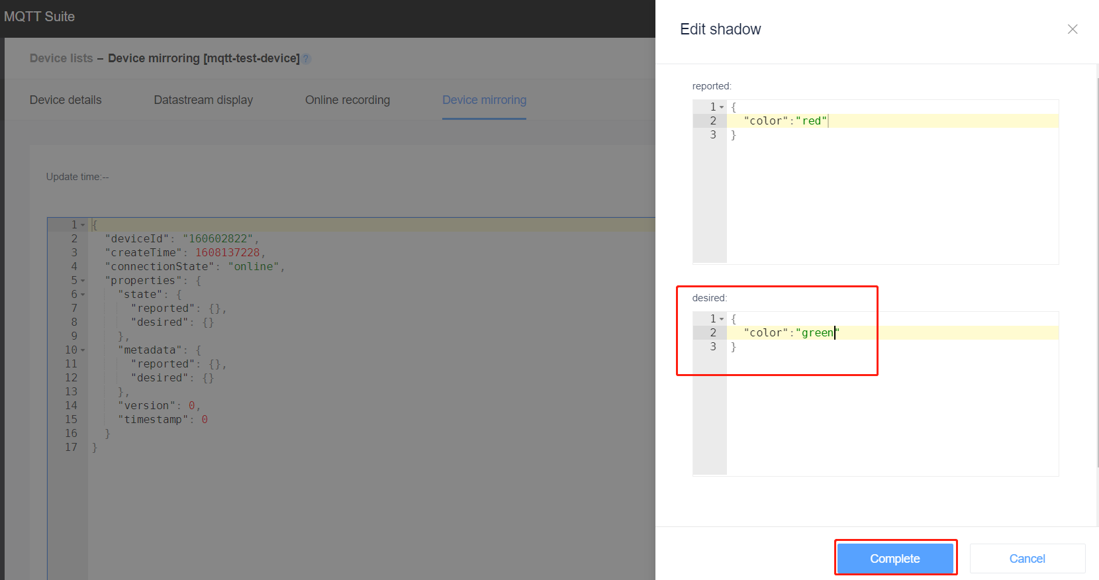This screenshot has width=1099, height=580.
Task: Click the "reported": {} entry on line 11
Action: (179, 363)
